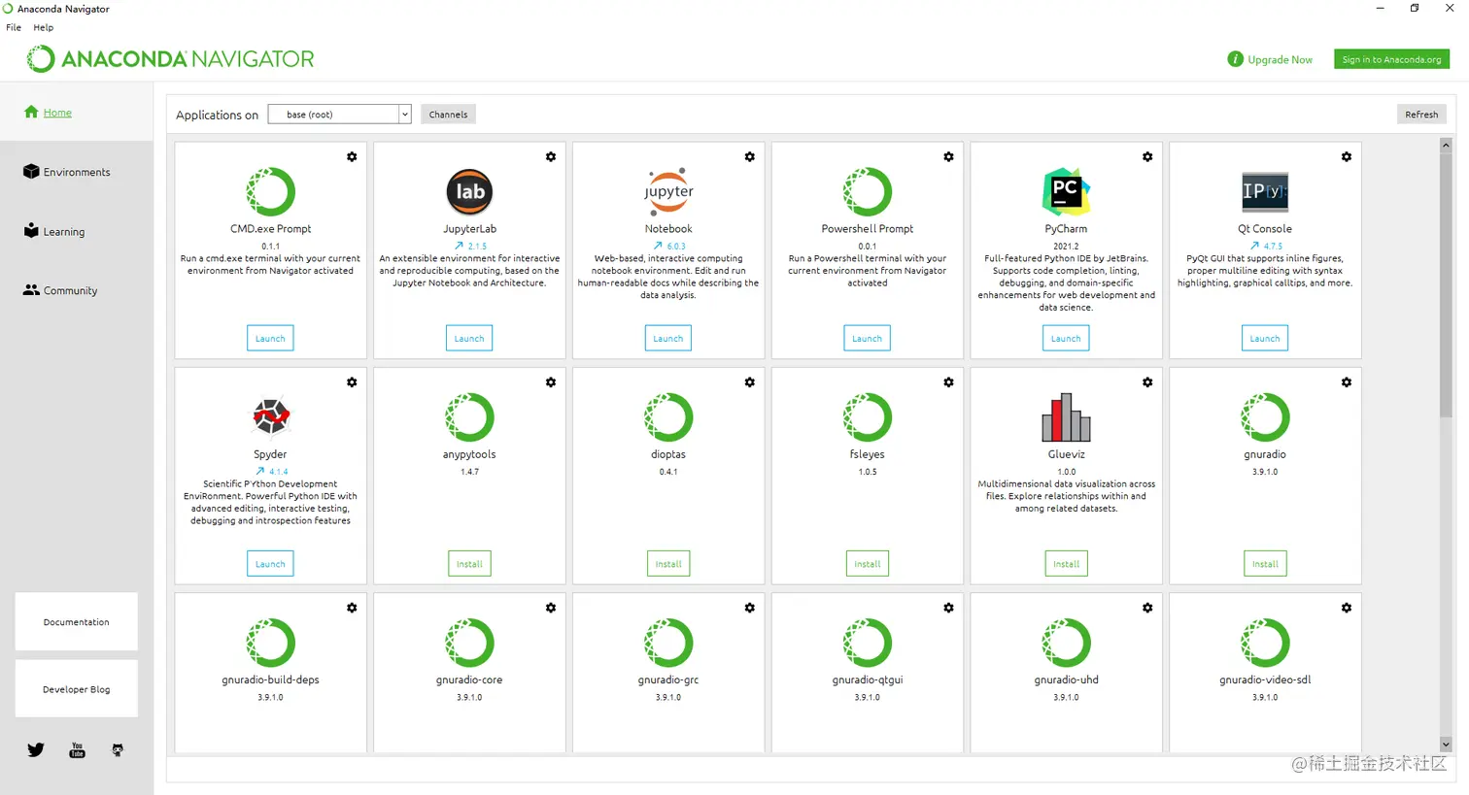1469x795 pixels.
Task: Open the File menu
Action: tap(14, 27)
